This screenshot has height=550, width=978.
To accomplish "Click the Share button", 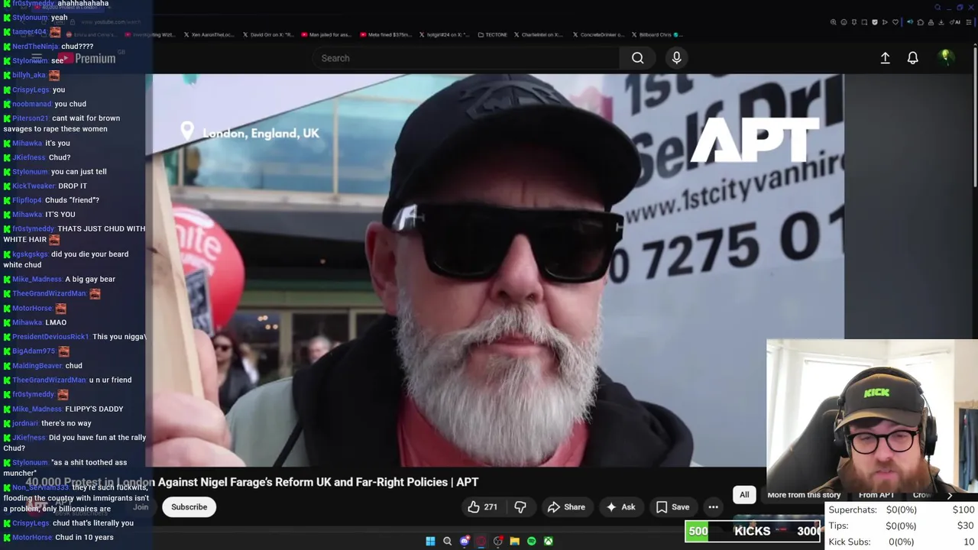I will coord(566,507).
